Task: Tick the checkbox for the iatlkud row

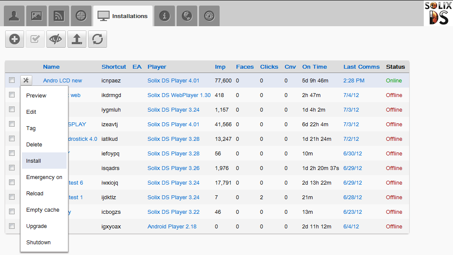Action: (12, 139)
